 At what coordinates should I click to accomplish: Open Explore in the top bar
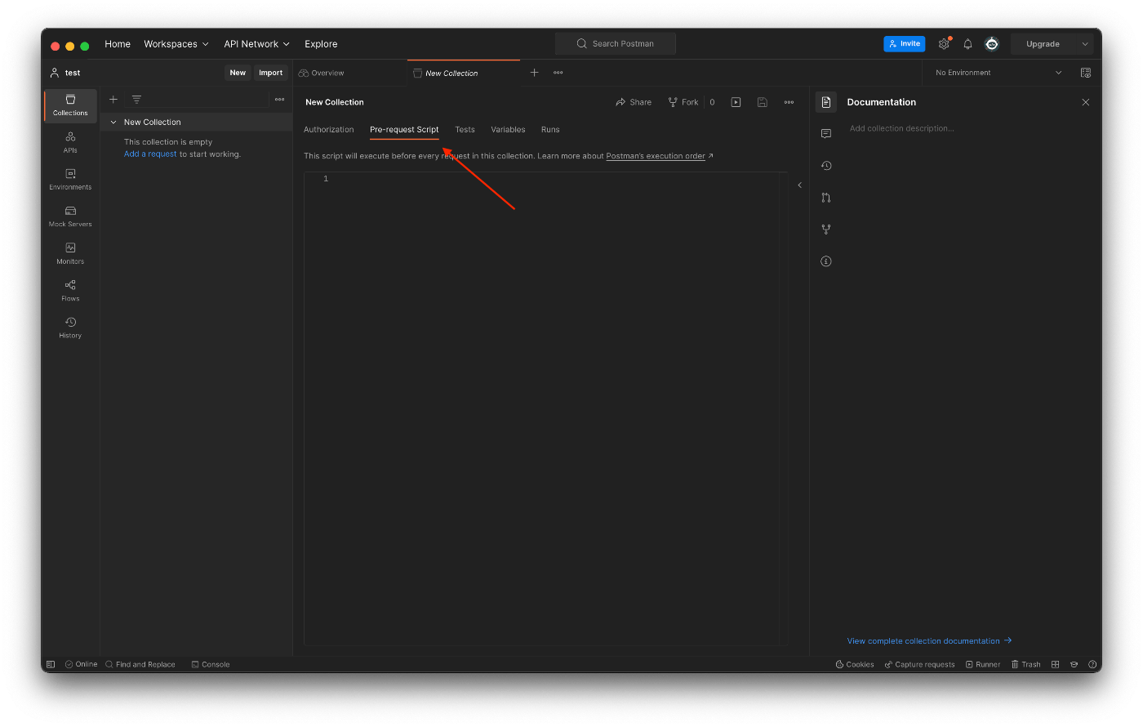(x=321, y=44)
